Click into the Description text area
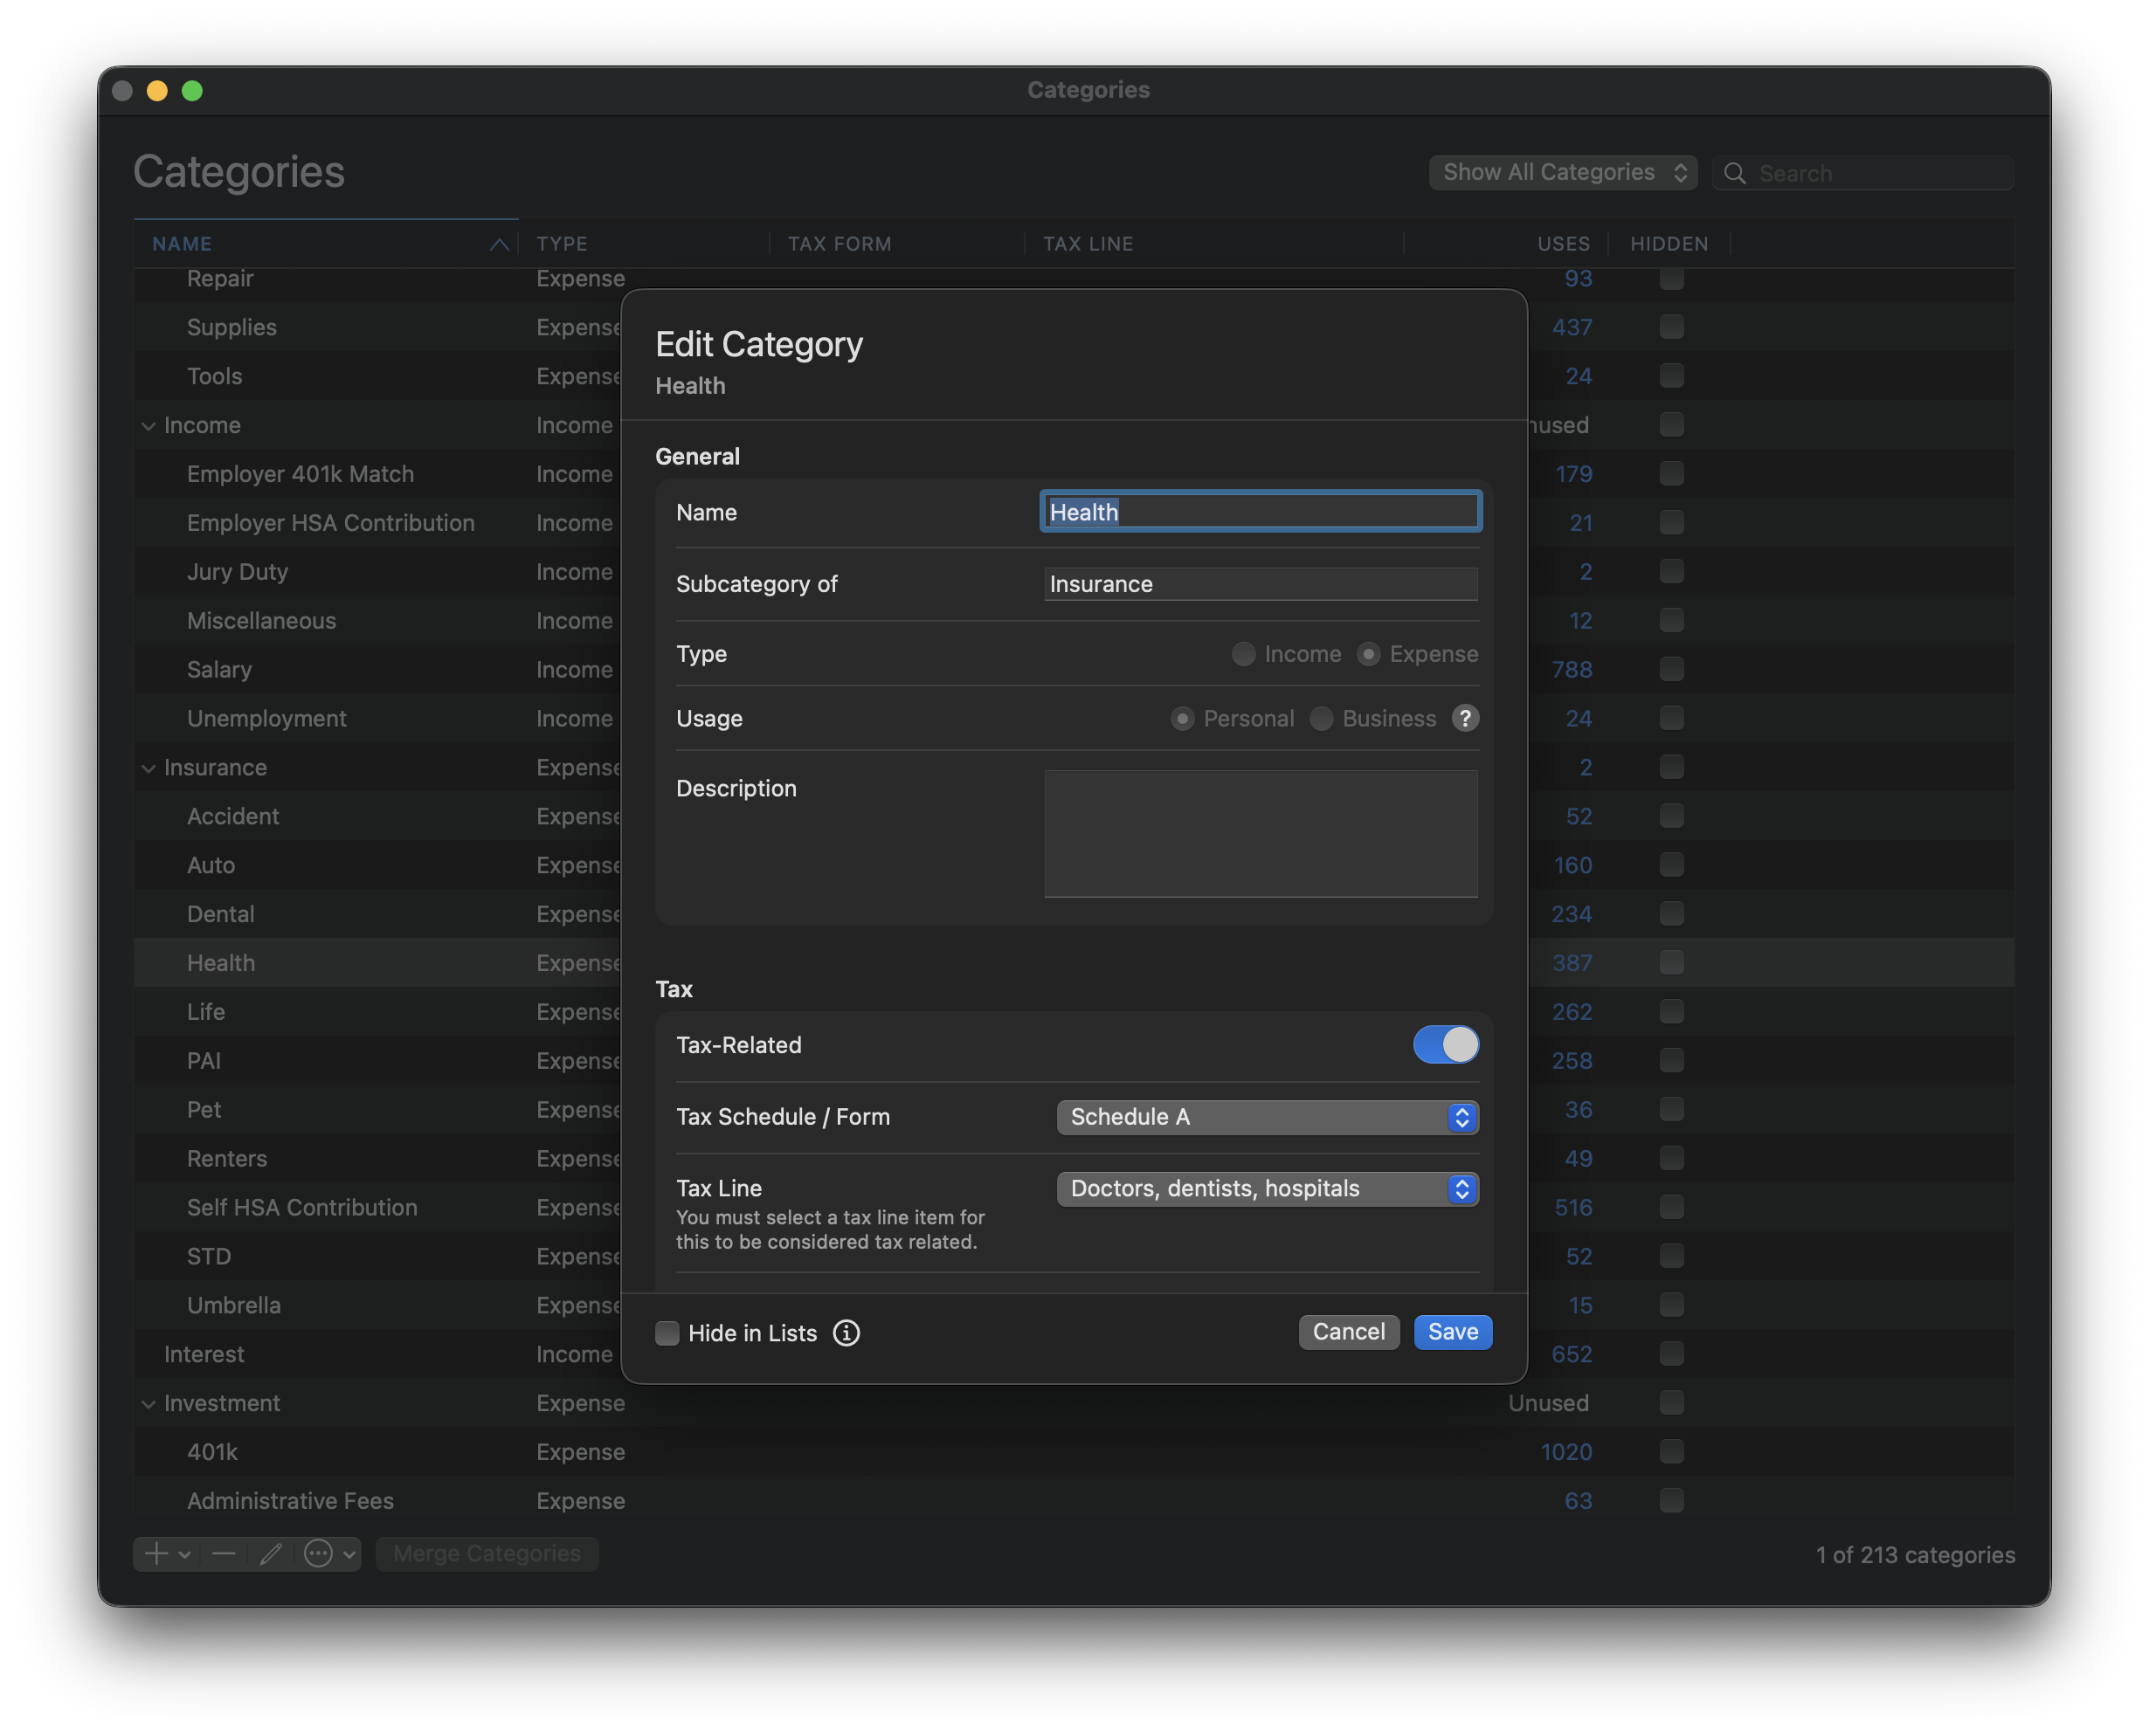 click(x=1260, y=833)
